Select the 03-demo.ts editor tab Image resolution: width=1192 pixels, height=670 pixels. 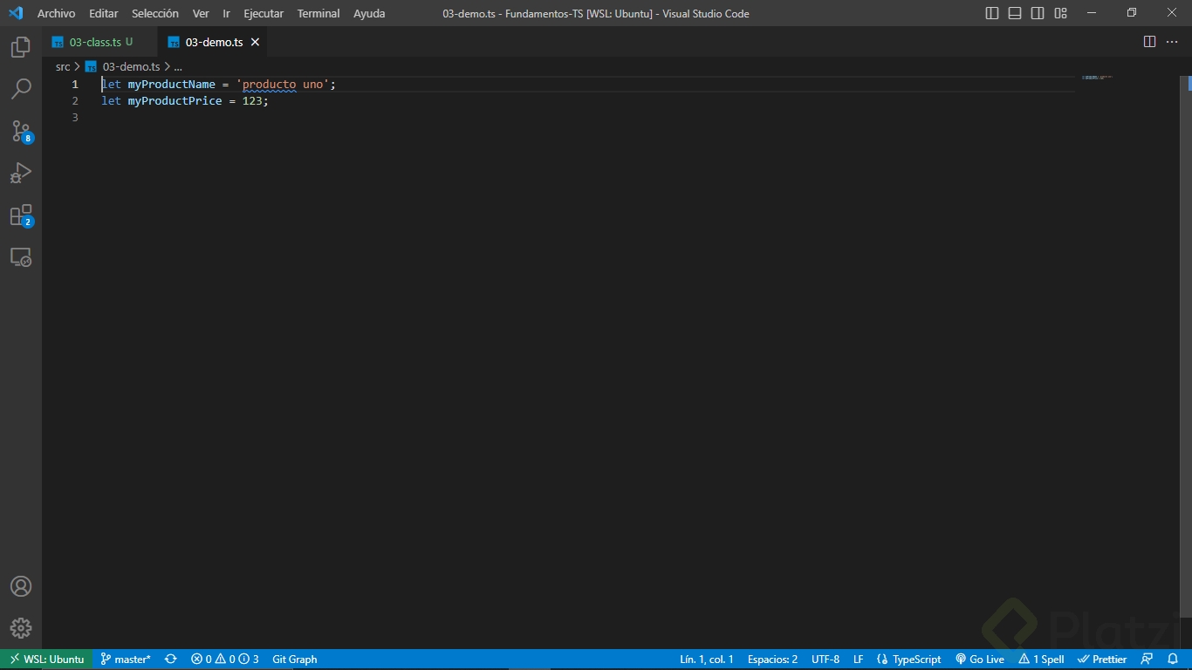(214, 42)
